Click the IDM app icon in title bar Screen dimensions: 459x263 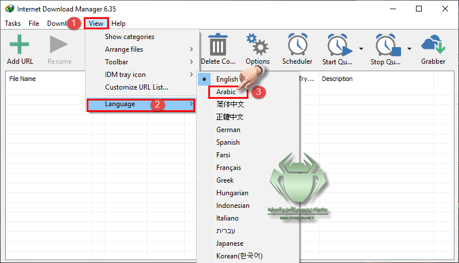tap(10, 9)
